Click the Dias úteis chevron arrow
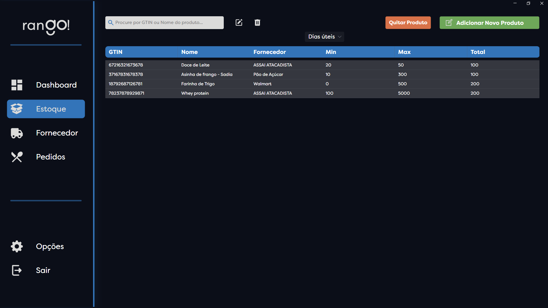Viewport: 548px width, 308px height. 340,37
